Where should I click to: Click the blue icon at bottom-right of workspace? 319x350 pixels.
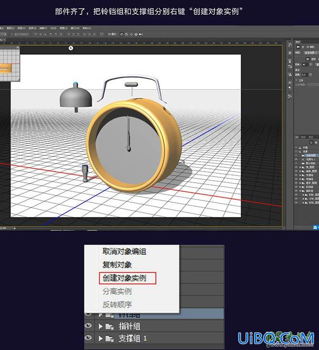click(315, 227)
